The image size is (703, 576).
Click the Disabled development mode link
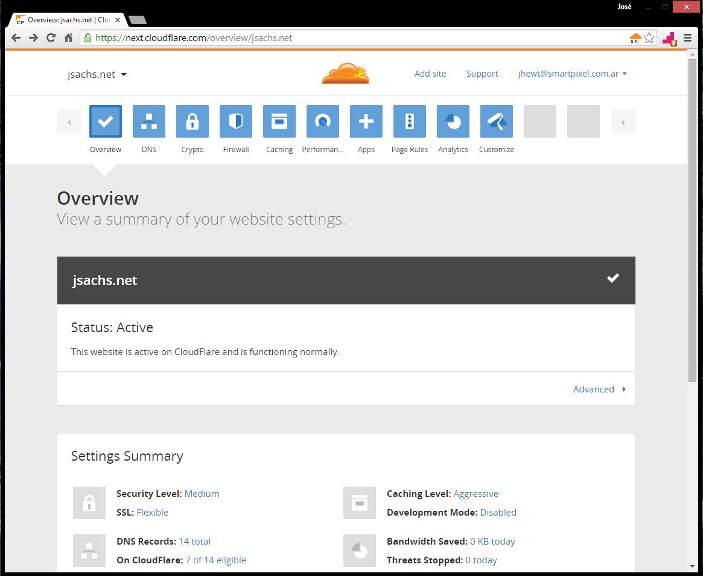click(x=498, y=512)
